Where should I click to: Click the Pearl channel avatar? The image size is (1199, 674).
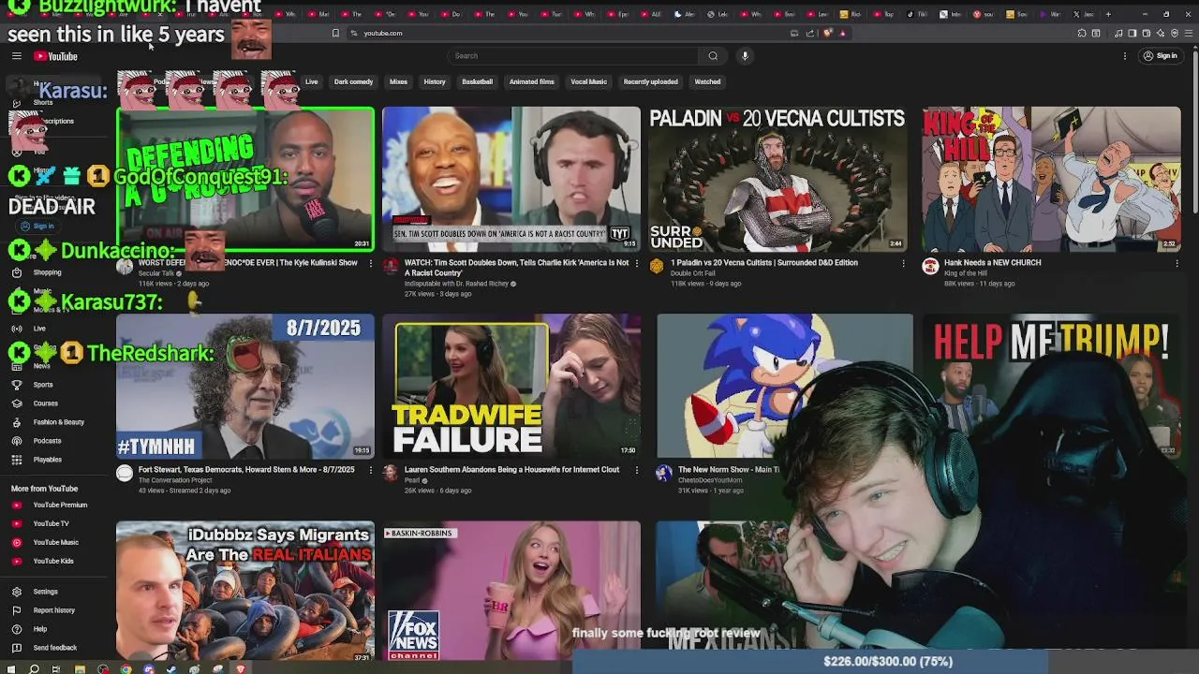[391, 474]
